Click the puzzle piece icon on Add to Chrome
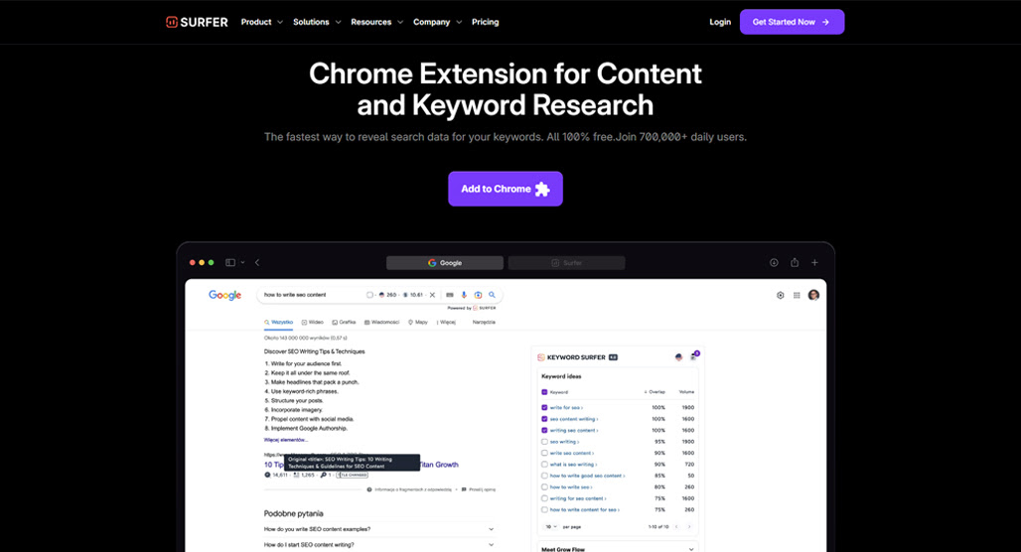 tap(541, 189)
